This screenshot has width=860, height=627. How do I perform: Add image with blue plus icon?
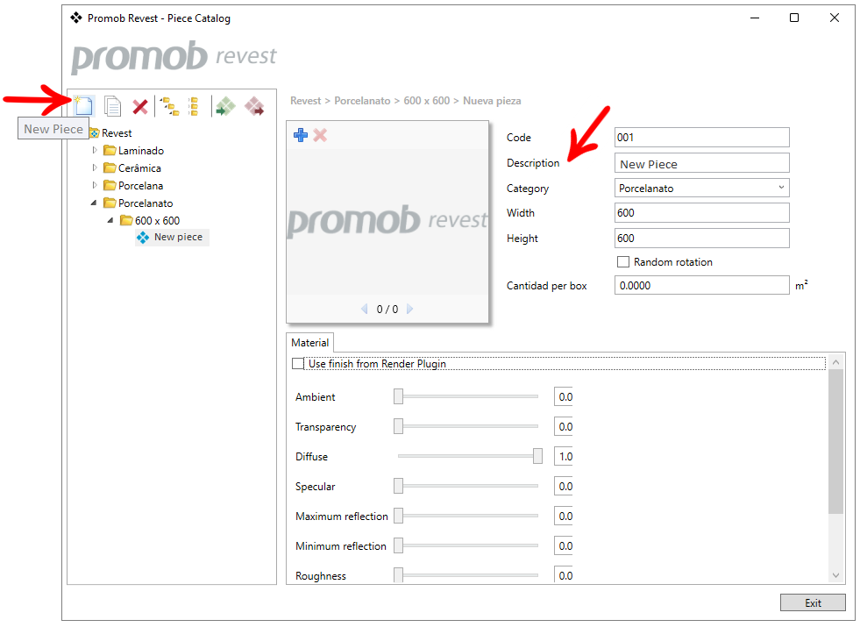(x=301, y=135)
